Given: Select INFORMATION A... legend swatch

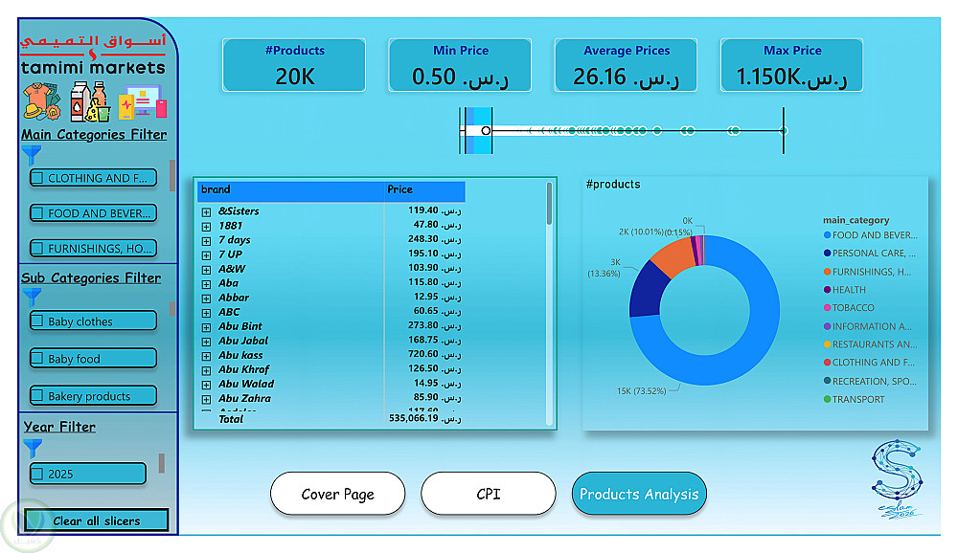Looking at the screenshot, I should coord(828,326).
